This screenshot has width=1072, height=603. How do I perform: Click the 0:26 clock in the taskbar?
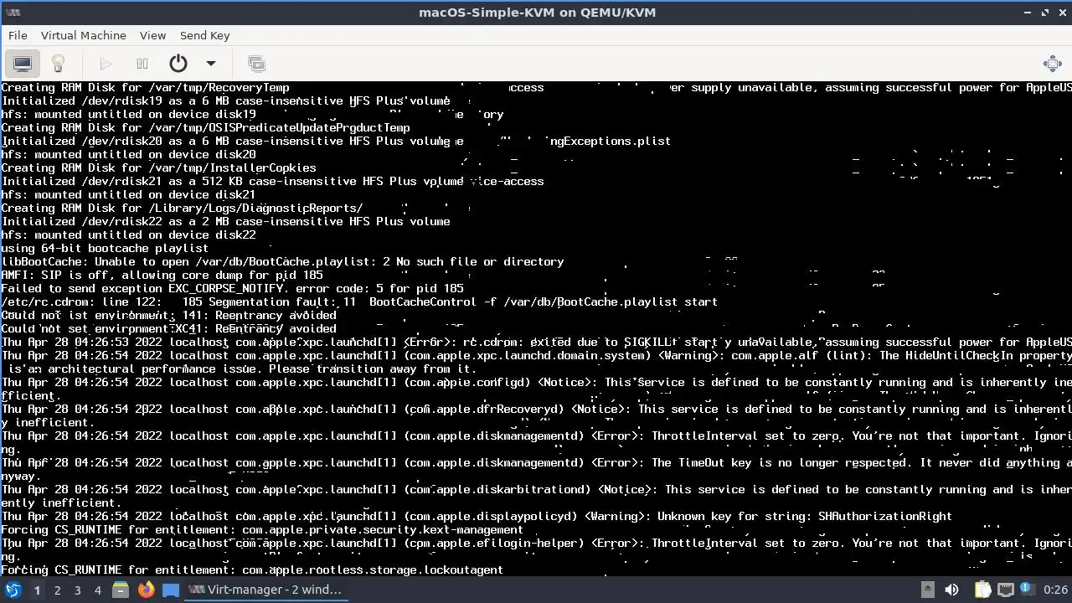(x=1055, y=590)
